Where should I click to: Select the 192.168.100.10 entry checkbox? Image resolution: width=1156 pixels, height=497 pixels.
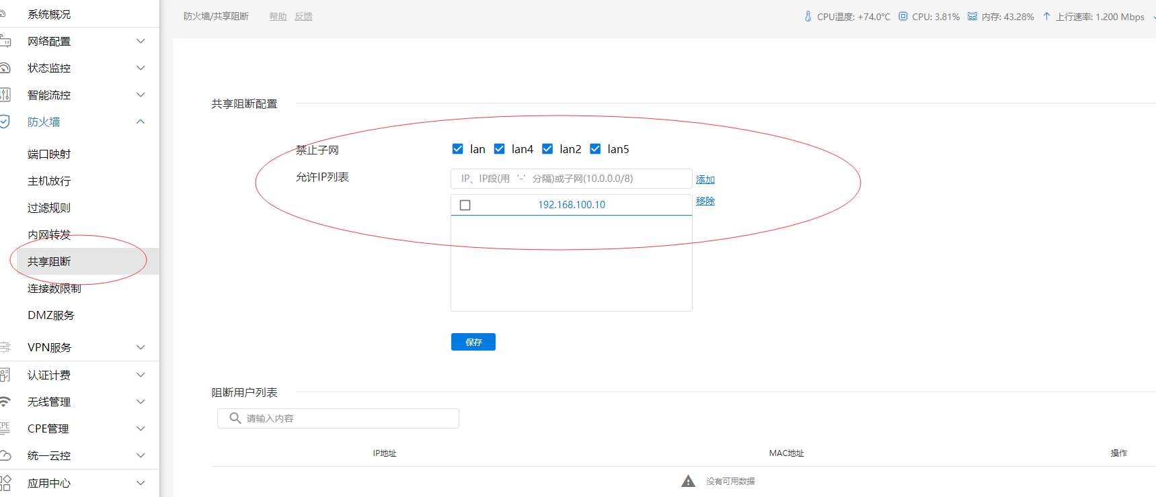(465, 205)
